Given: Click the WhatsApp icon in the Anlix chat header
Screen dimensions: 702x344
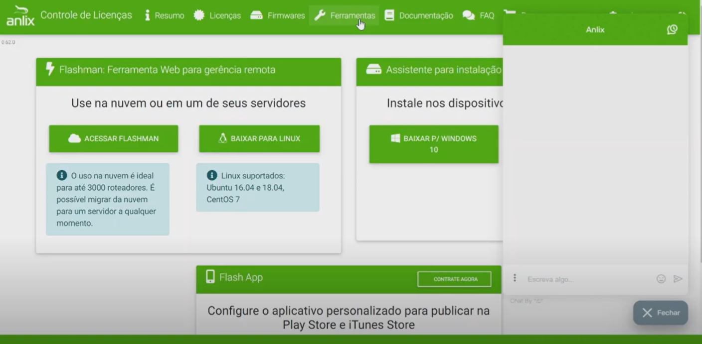Looking at the screenshot, I should click(x=672, y=29).
